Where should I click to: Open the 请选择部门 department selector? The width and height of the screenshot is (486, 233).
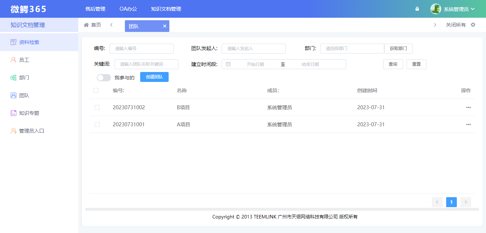(352, 48)
